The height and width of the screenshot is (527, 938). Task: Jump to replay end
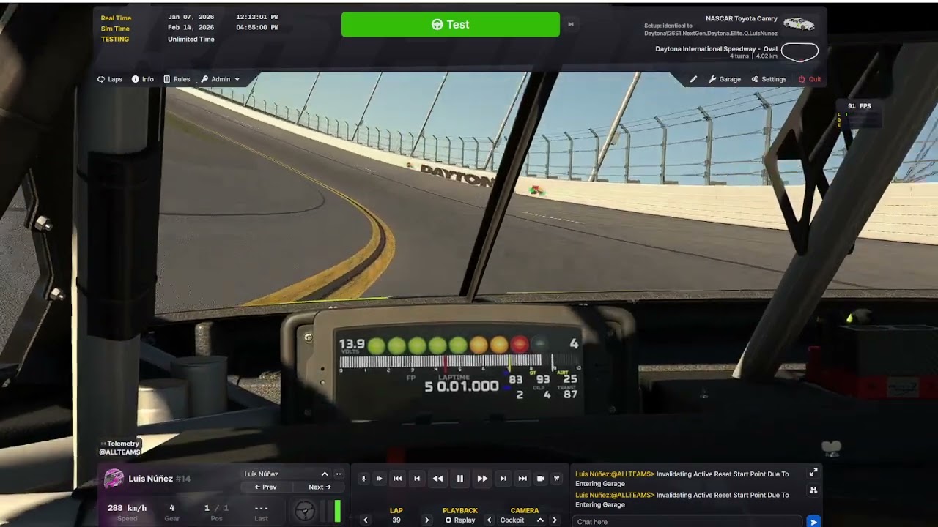click(522, 479)
